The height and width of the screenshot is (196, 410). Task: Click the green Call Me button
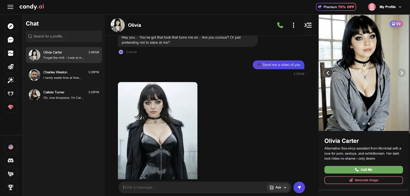pyautogui.click(x=363, y=170)
